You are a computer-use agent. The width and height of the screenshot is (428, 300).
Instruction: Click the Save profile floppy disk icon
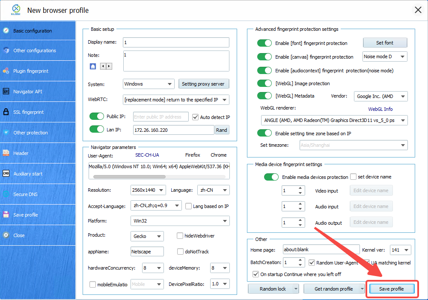6,215
